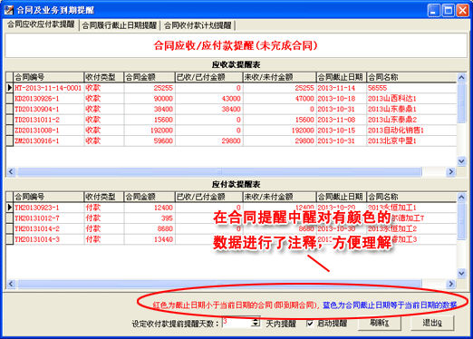This screenshot has width=473, height=339.
Task: Click up arrow of payables table scrollbar
Action: (x=461, y=198)
